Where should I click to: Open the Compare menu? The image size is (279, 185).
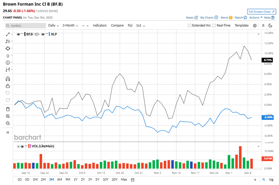pos(117,25)
